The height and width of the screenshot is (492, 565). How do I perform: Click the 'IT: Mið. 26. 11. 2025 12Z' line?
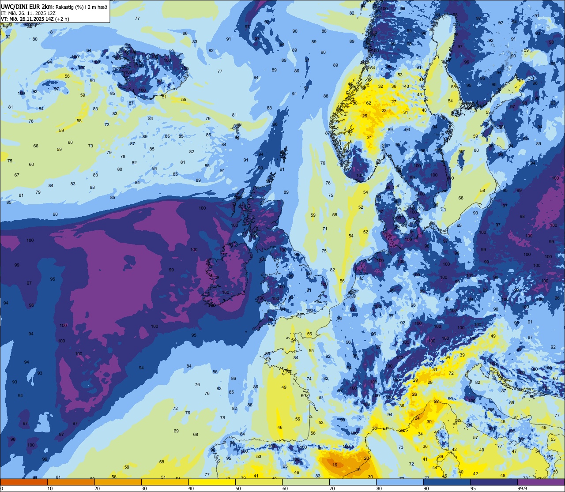(x=28, y=13)
